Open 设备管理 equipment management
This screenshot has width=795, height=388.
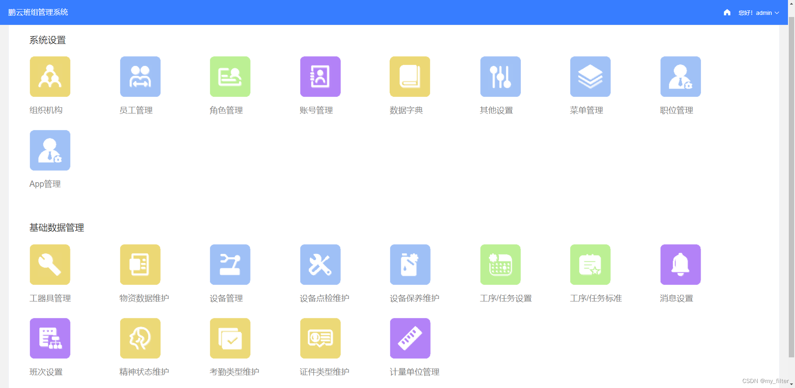(230, 265)
